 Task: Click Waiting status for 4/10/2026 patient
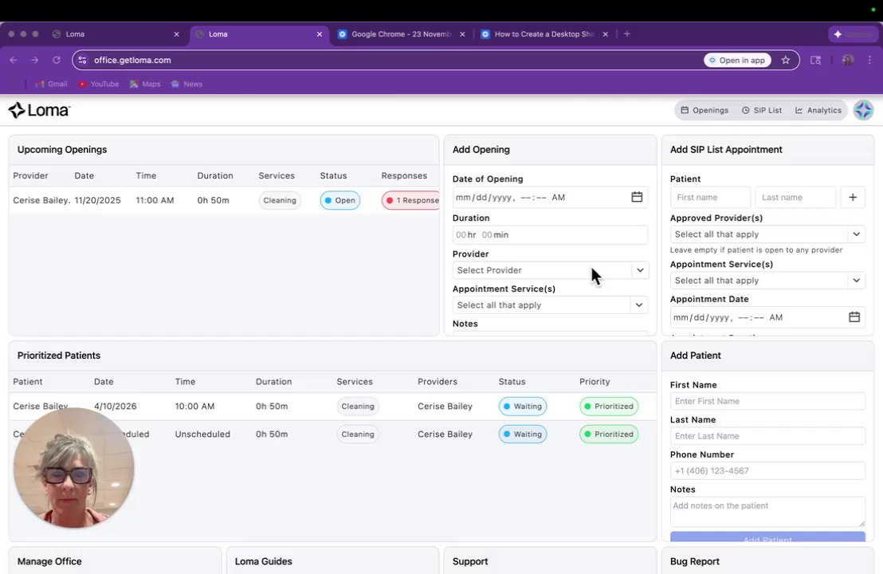[523, 406]
